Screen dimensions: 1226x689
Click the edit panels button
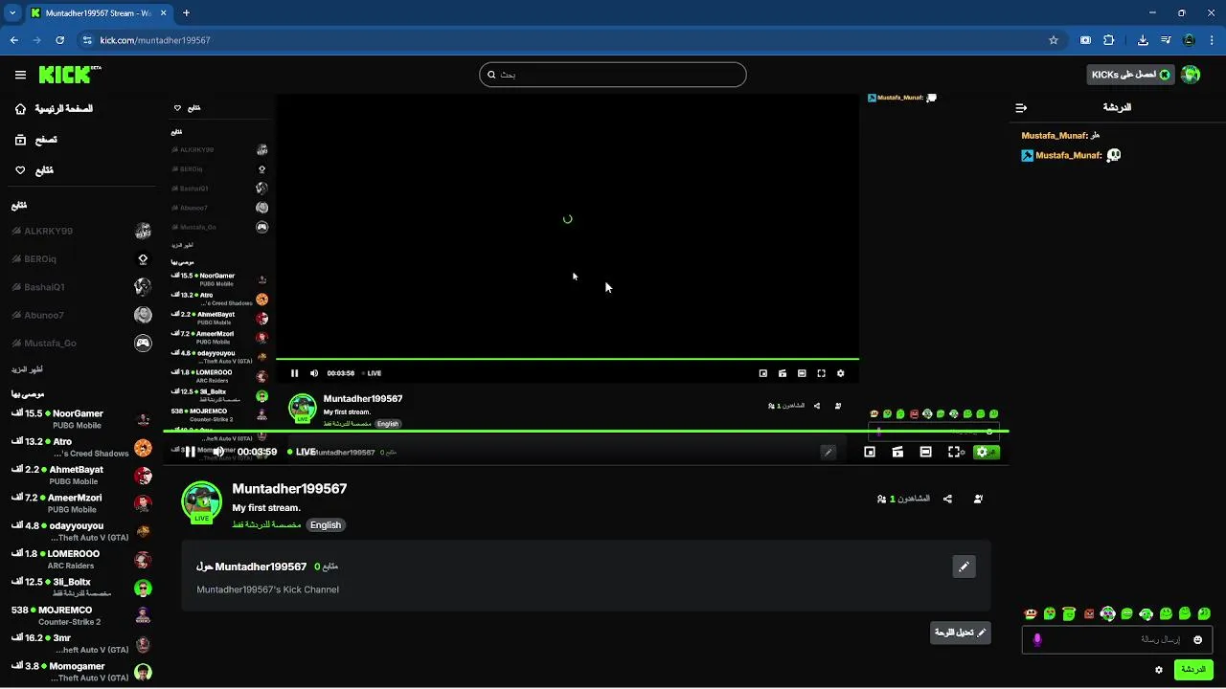click(x=961, y=633)
